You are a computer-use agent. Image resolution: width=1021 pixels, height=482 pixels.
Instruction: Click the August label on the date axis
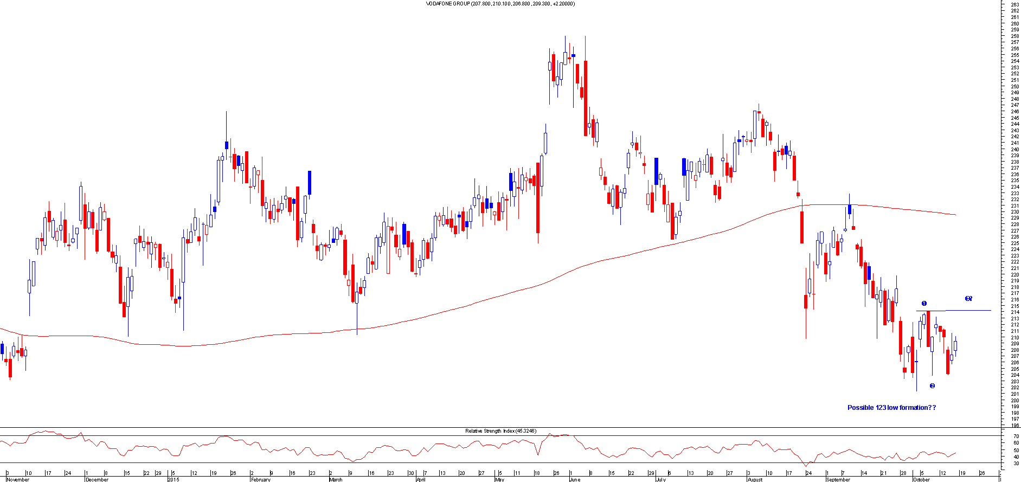pyautogui.click(x=755, y=479)
